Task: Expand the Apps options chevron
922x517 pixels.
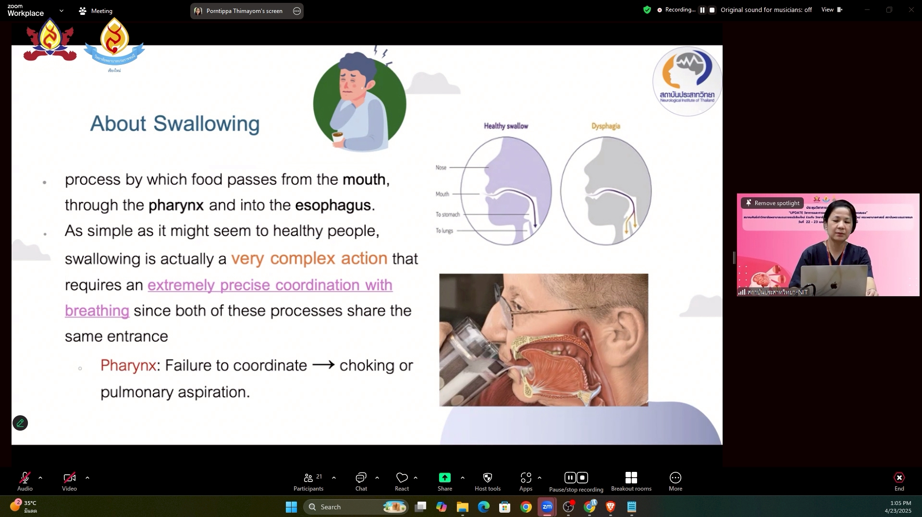Action: tap(540, 478)
